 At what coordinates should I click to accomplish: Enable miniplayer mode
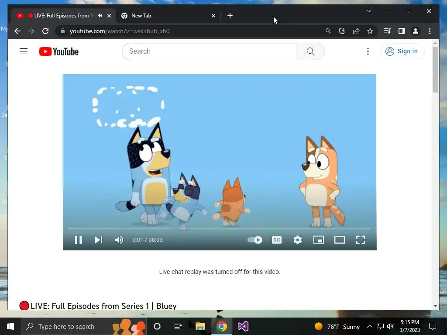click(x=318, y=240)
